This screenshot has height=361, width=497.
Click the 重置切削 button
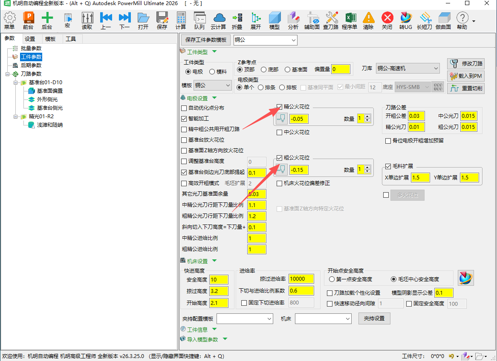pos(466,88)
